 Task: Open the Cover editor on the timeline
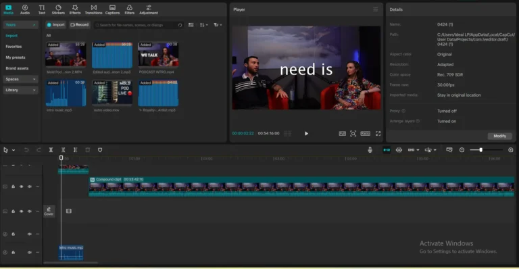click(49, 211)
